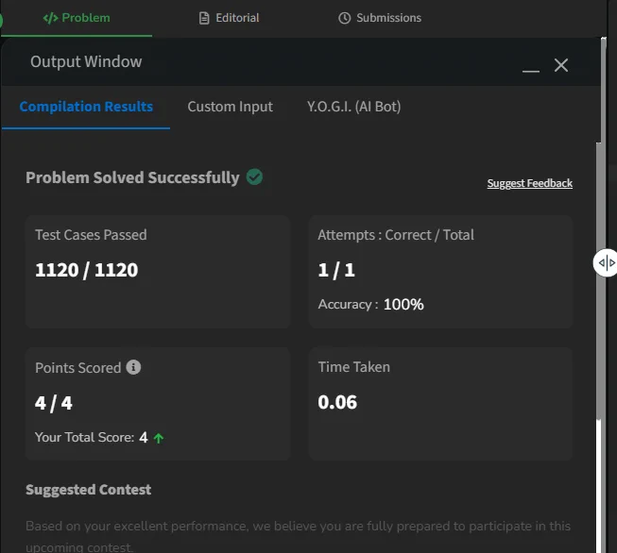Select Compilation Results tab
This screenshot has width=617, height=553.
[x=86, y=107]
